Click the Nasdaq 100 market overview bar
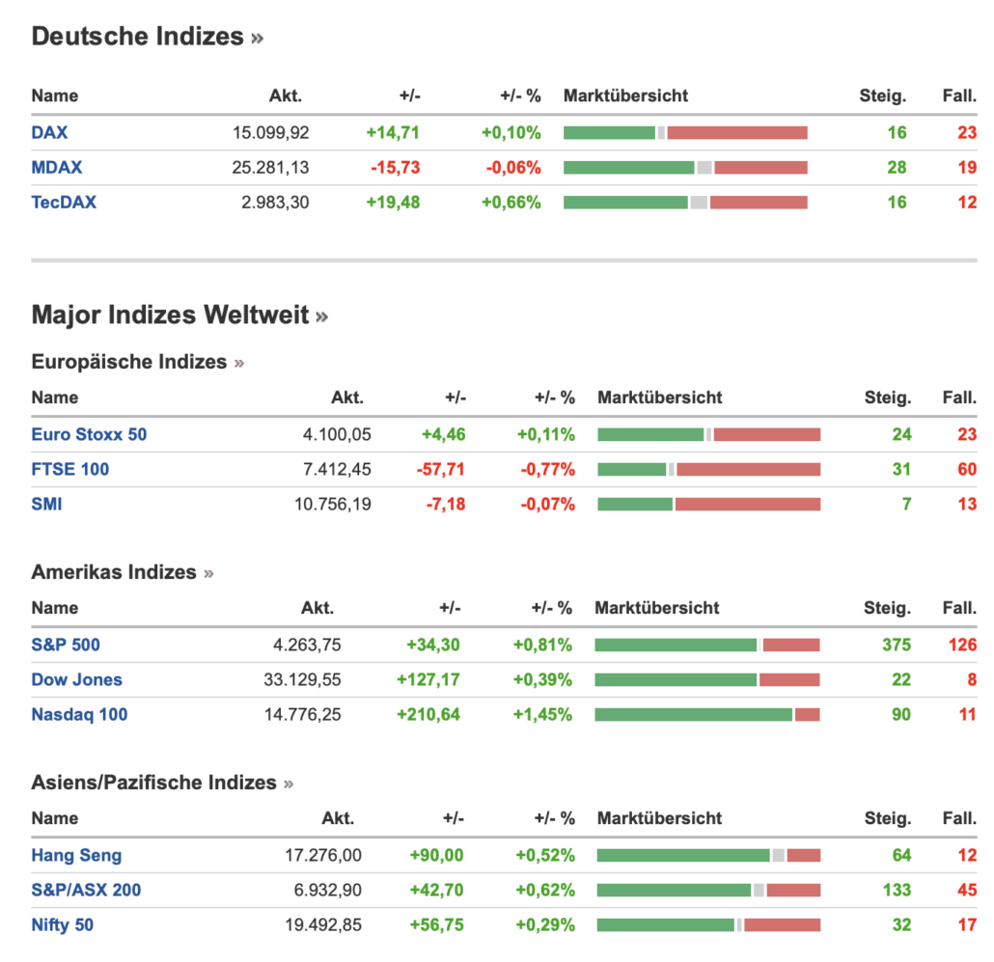 pos(707,714)
